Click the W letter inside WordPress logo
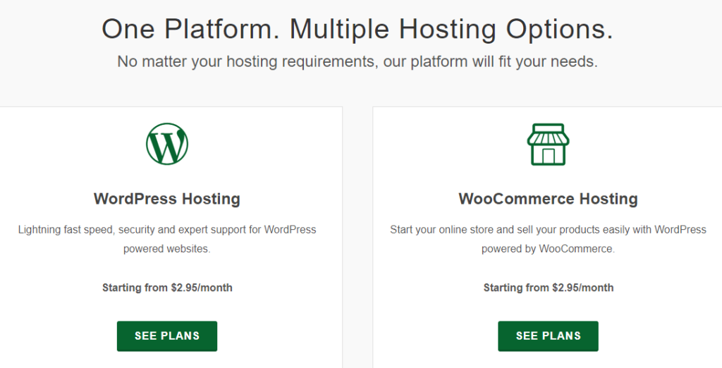Screen dimensions: 722x368 coord(166,146)
